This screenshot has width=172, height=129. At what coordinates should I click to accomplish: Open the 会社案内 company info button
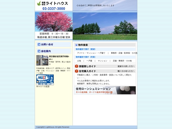pos(54,51)
